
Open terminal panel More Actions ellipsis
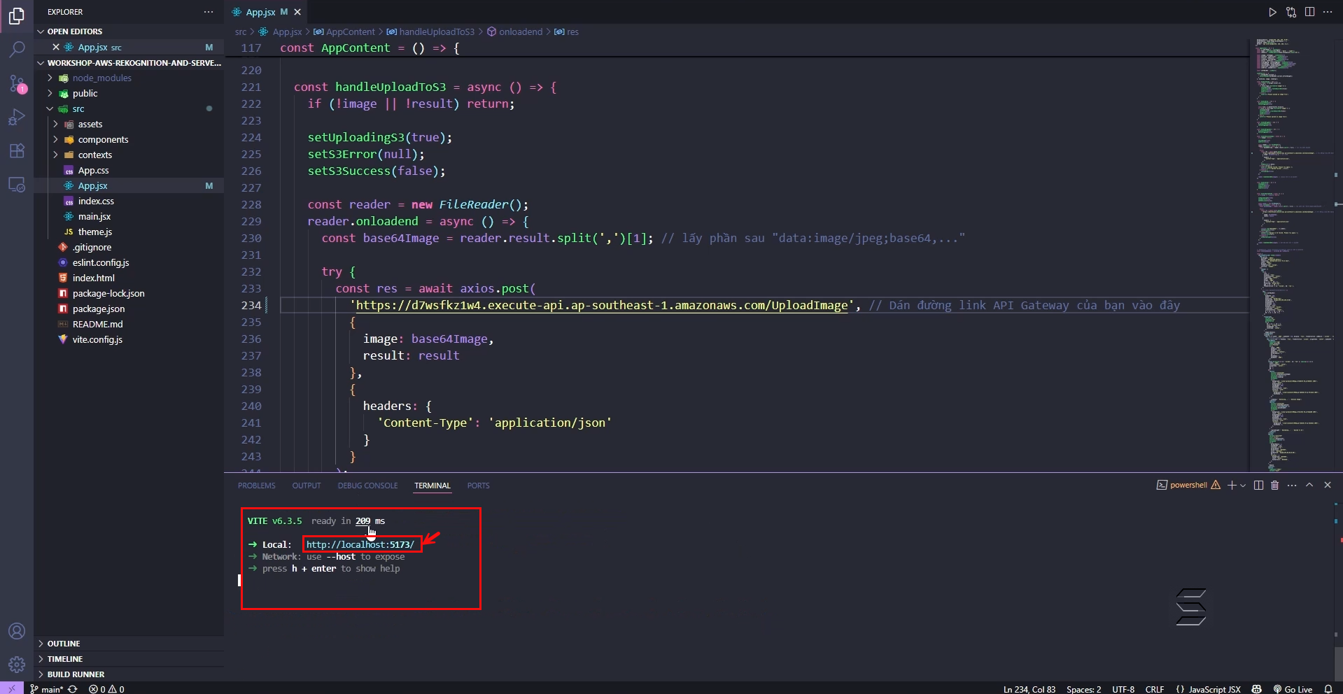coord(1292,485)
